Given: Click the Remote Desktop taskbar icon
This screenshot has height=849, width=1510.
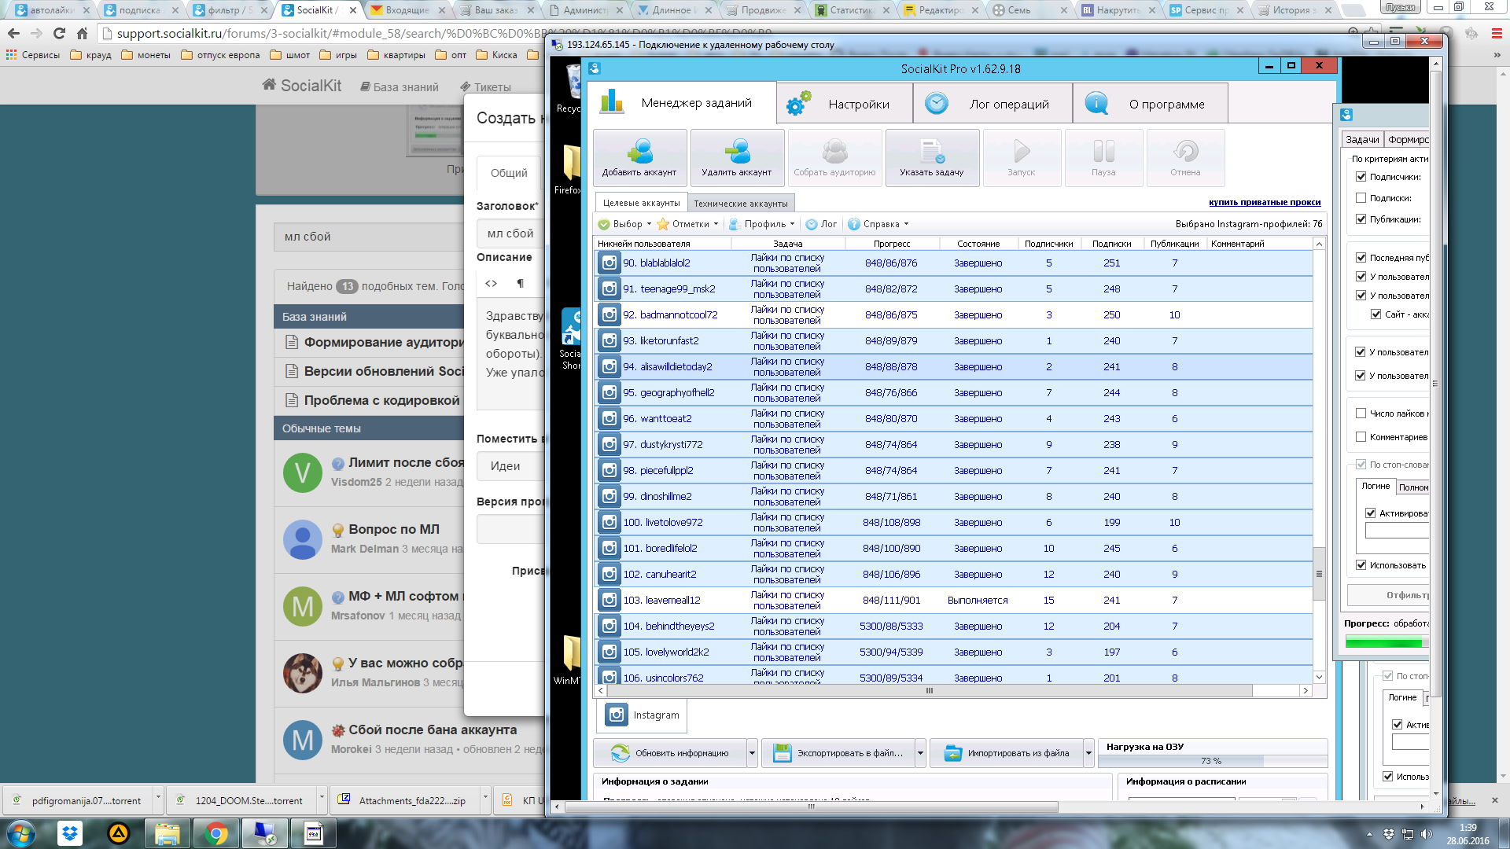Looking at the screenshot, I should [264, 833].
